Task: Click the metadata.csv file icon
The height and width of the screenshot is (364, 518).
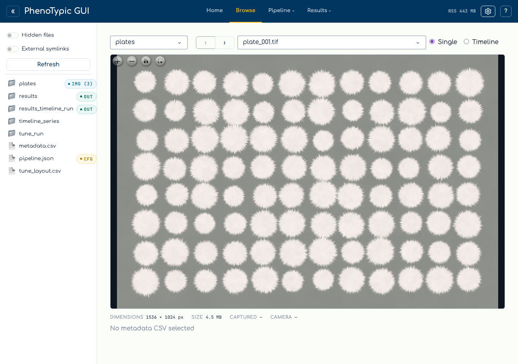Action: 12,146
